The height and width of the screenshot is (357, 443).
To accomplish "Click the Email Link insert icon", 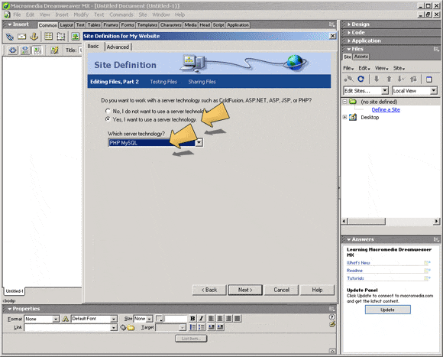I will (21, 36).
